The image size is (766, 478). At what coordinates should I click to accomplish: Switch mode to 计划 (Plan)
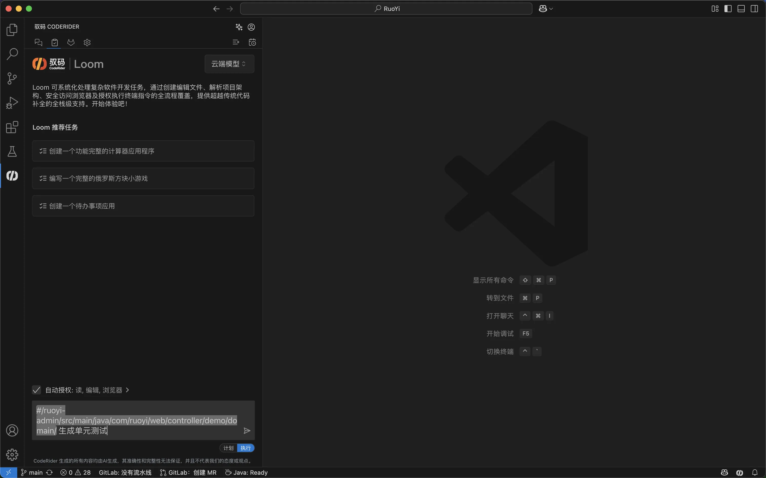pyautogui.click(x=228, y=448)
